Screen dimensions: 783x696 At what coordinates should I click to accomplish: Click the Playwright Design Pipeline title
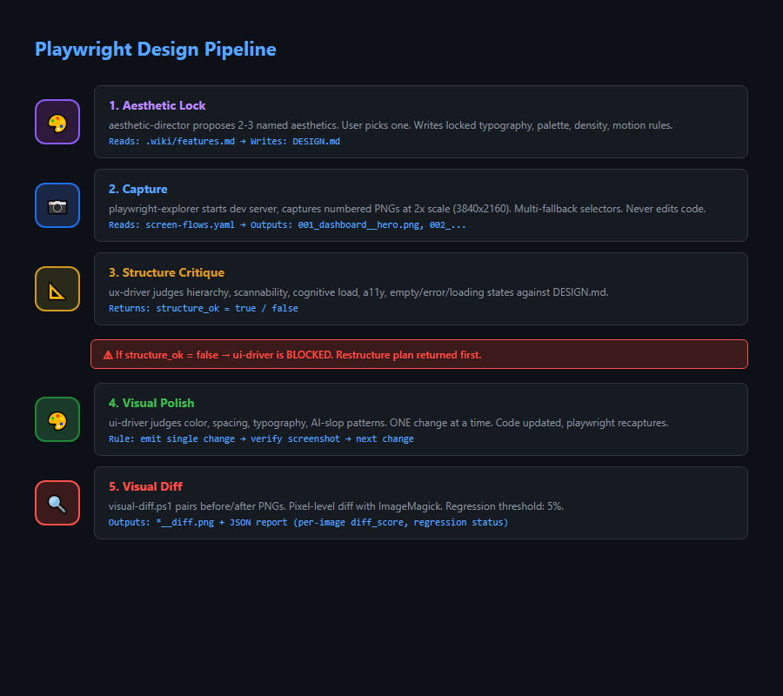pos(156,49)
